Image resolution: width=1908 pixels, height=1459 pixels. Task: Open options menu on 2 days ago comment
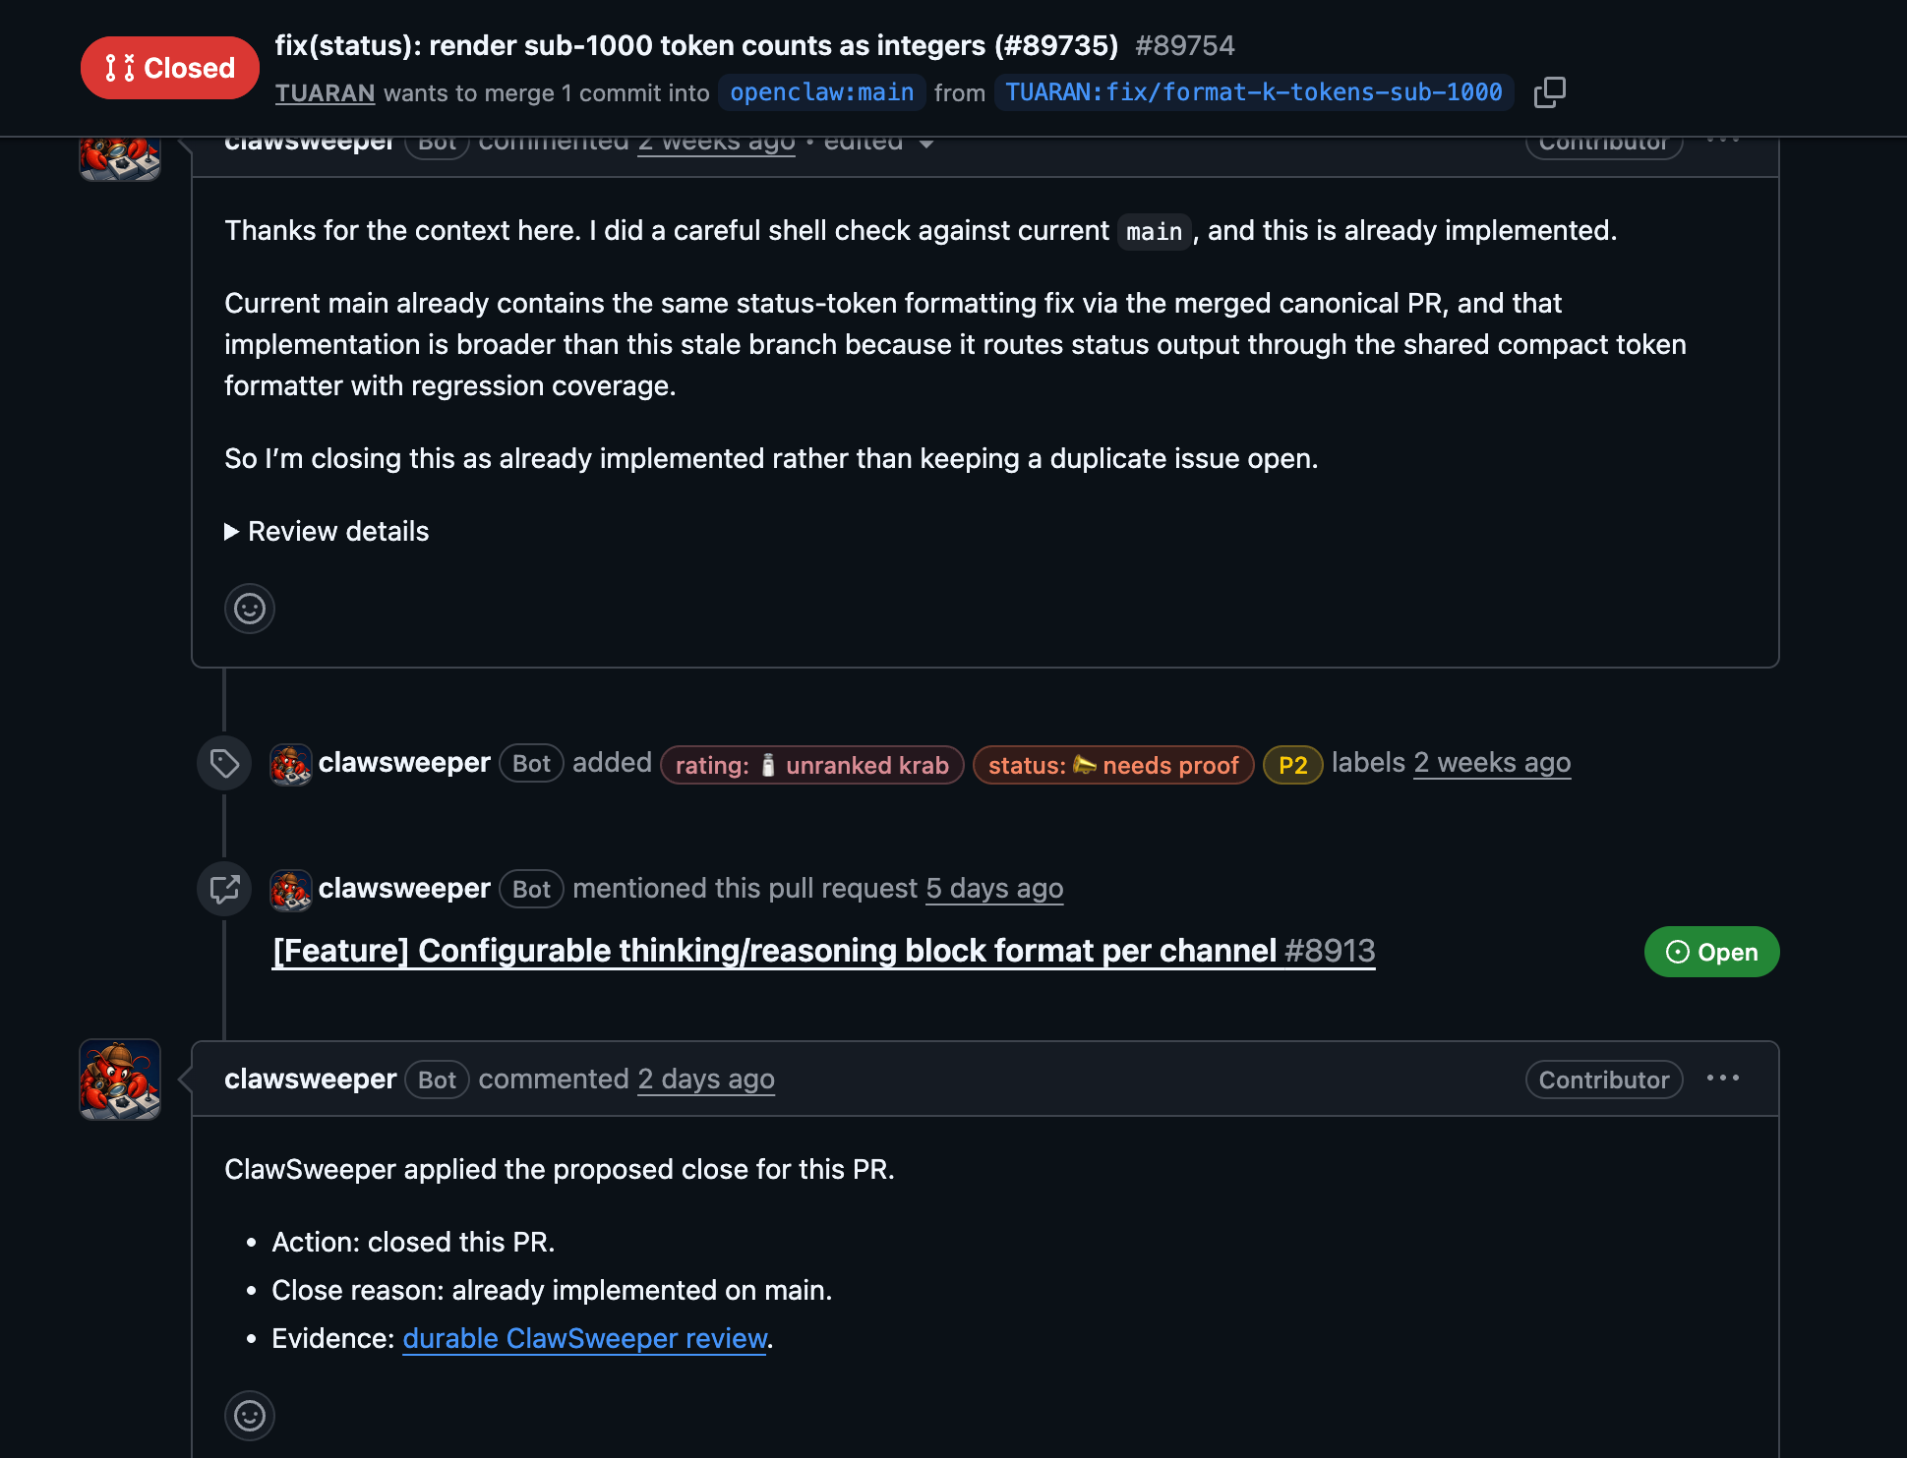pos(1723,1079)
